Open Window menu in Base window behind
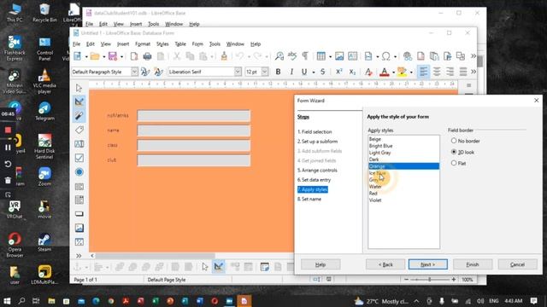 pos(174,24)
